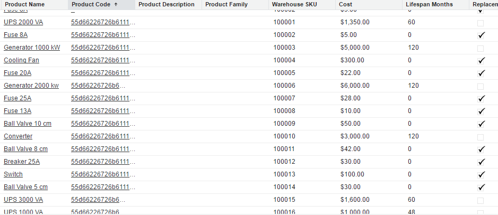Uncheck replacement checkbox for Cooling Fan
The width and height of the screenshot is (498, 215).
click(x=481, y=61)
